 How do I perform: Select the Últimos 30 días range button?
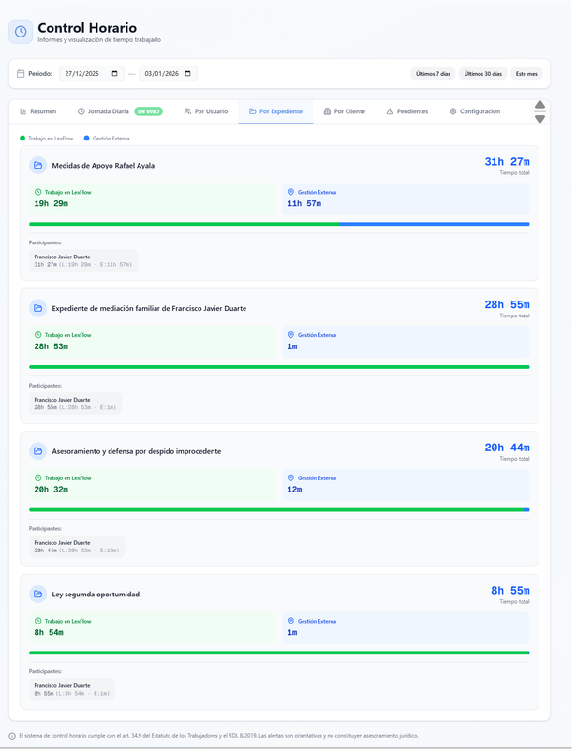point(482,74)
